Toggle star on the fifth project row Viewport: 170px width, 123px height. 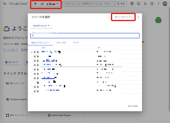pos(35,69)
